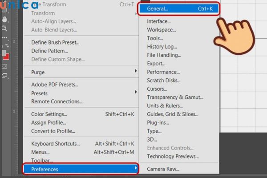Open Keyboard Shortcuts dialog

81,144
